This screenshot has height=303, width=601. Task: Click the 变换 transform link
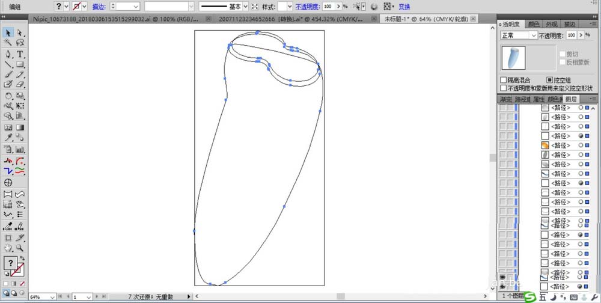(x=404, y=7)
